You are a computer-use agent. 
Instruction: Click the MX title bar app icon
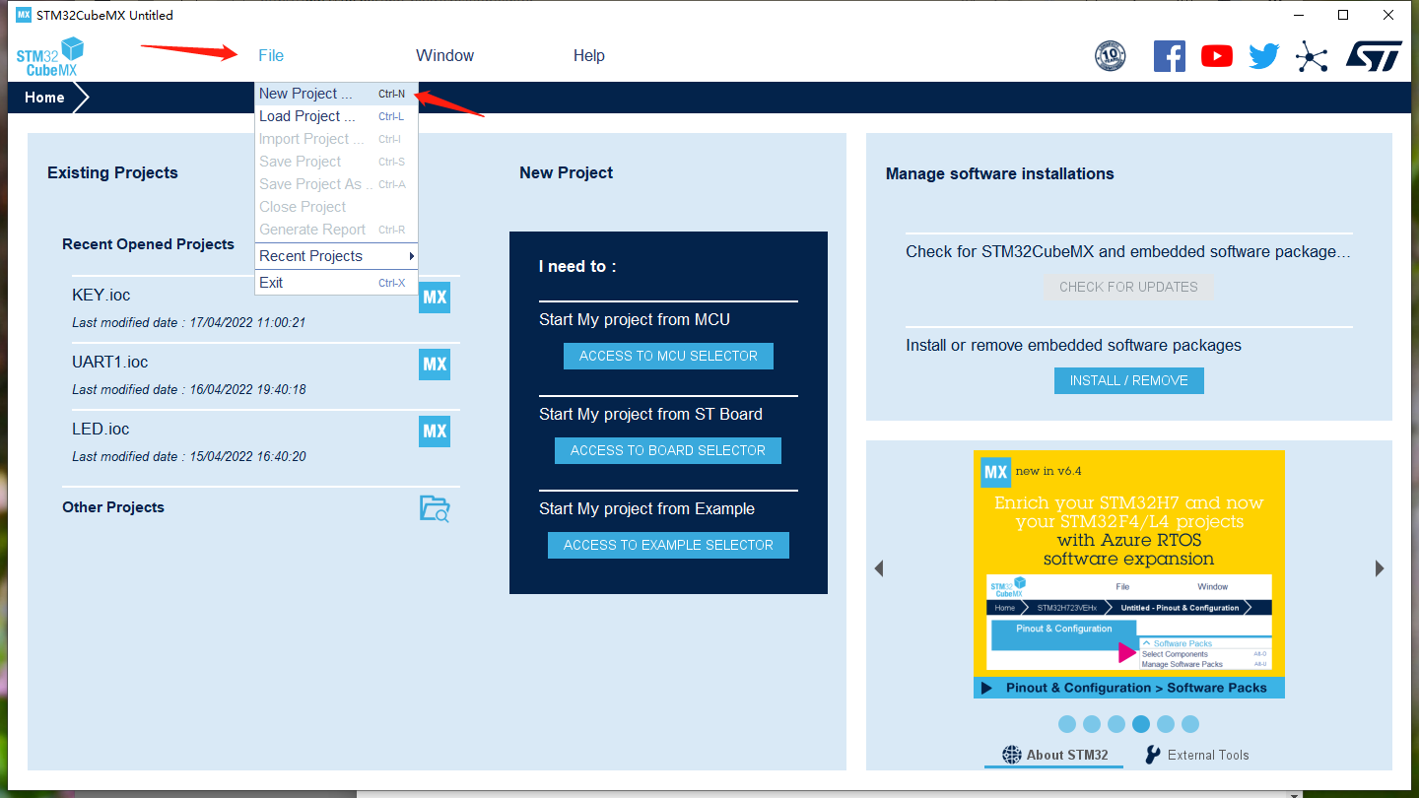(x=24, y=15)
